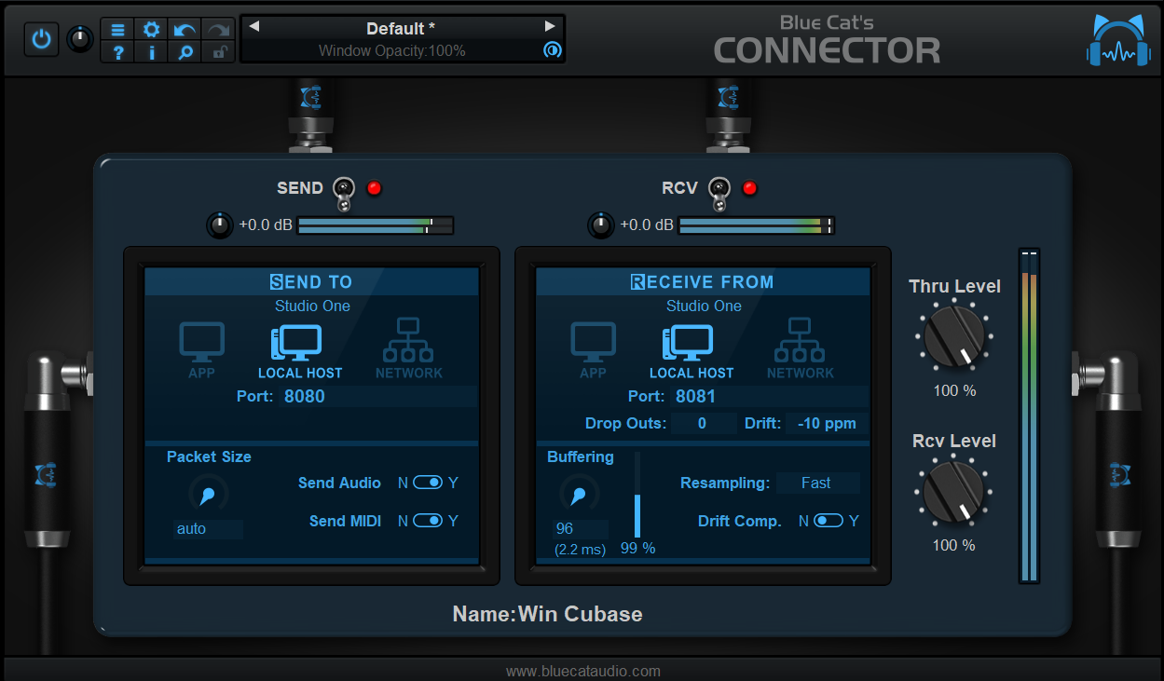Click the buffer fill 99 % bar
This screenshot has height=681, width=1164.
click(638, 497)
